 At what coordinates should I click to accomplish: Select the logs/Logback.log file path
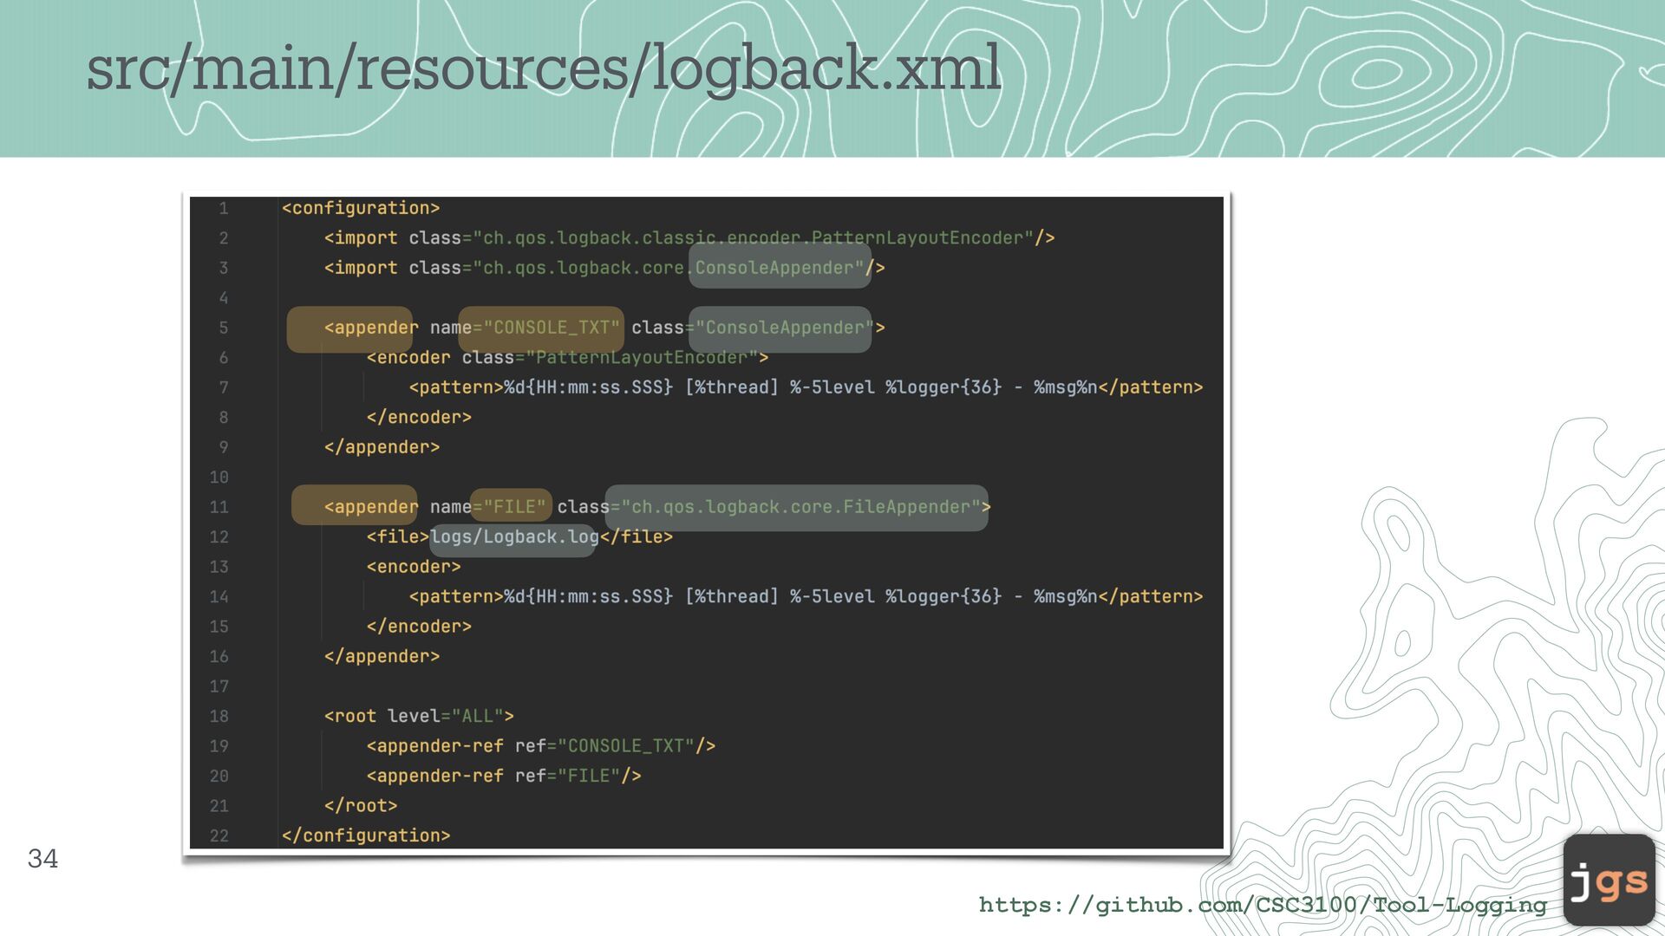[514, 537]
